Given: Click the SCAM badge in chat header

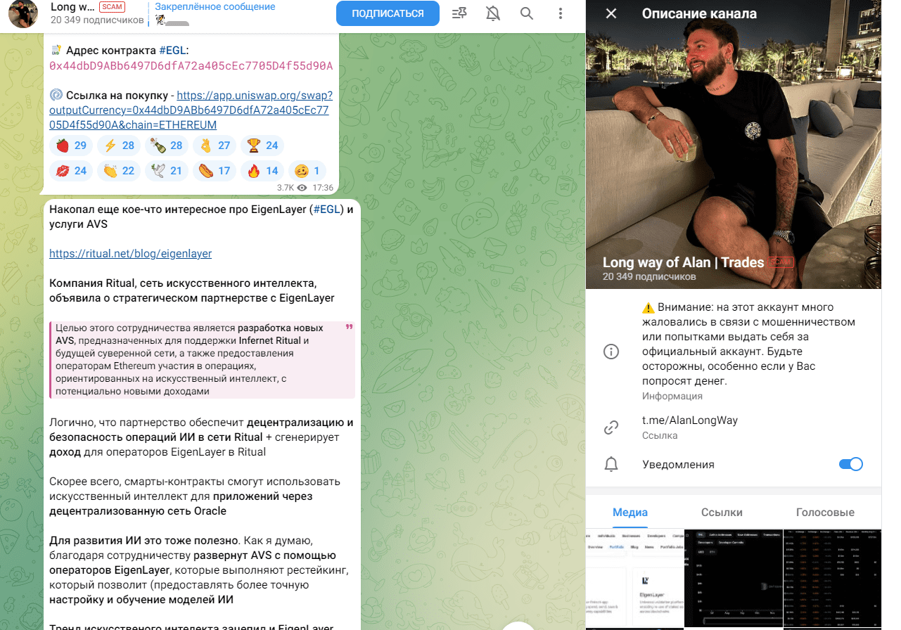Looking at the screenshot, I should (x=113, y=7).
